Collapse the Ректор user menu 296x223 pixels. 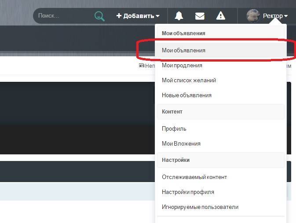click(275, 16)
